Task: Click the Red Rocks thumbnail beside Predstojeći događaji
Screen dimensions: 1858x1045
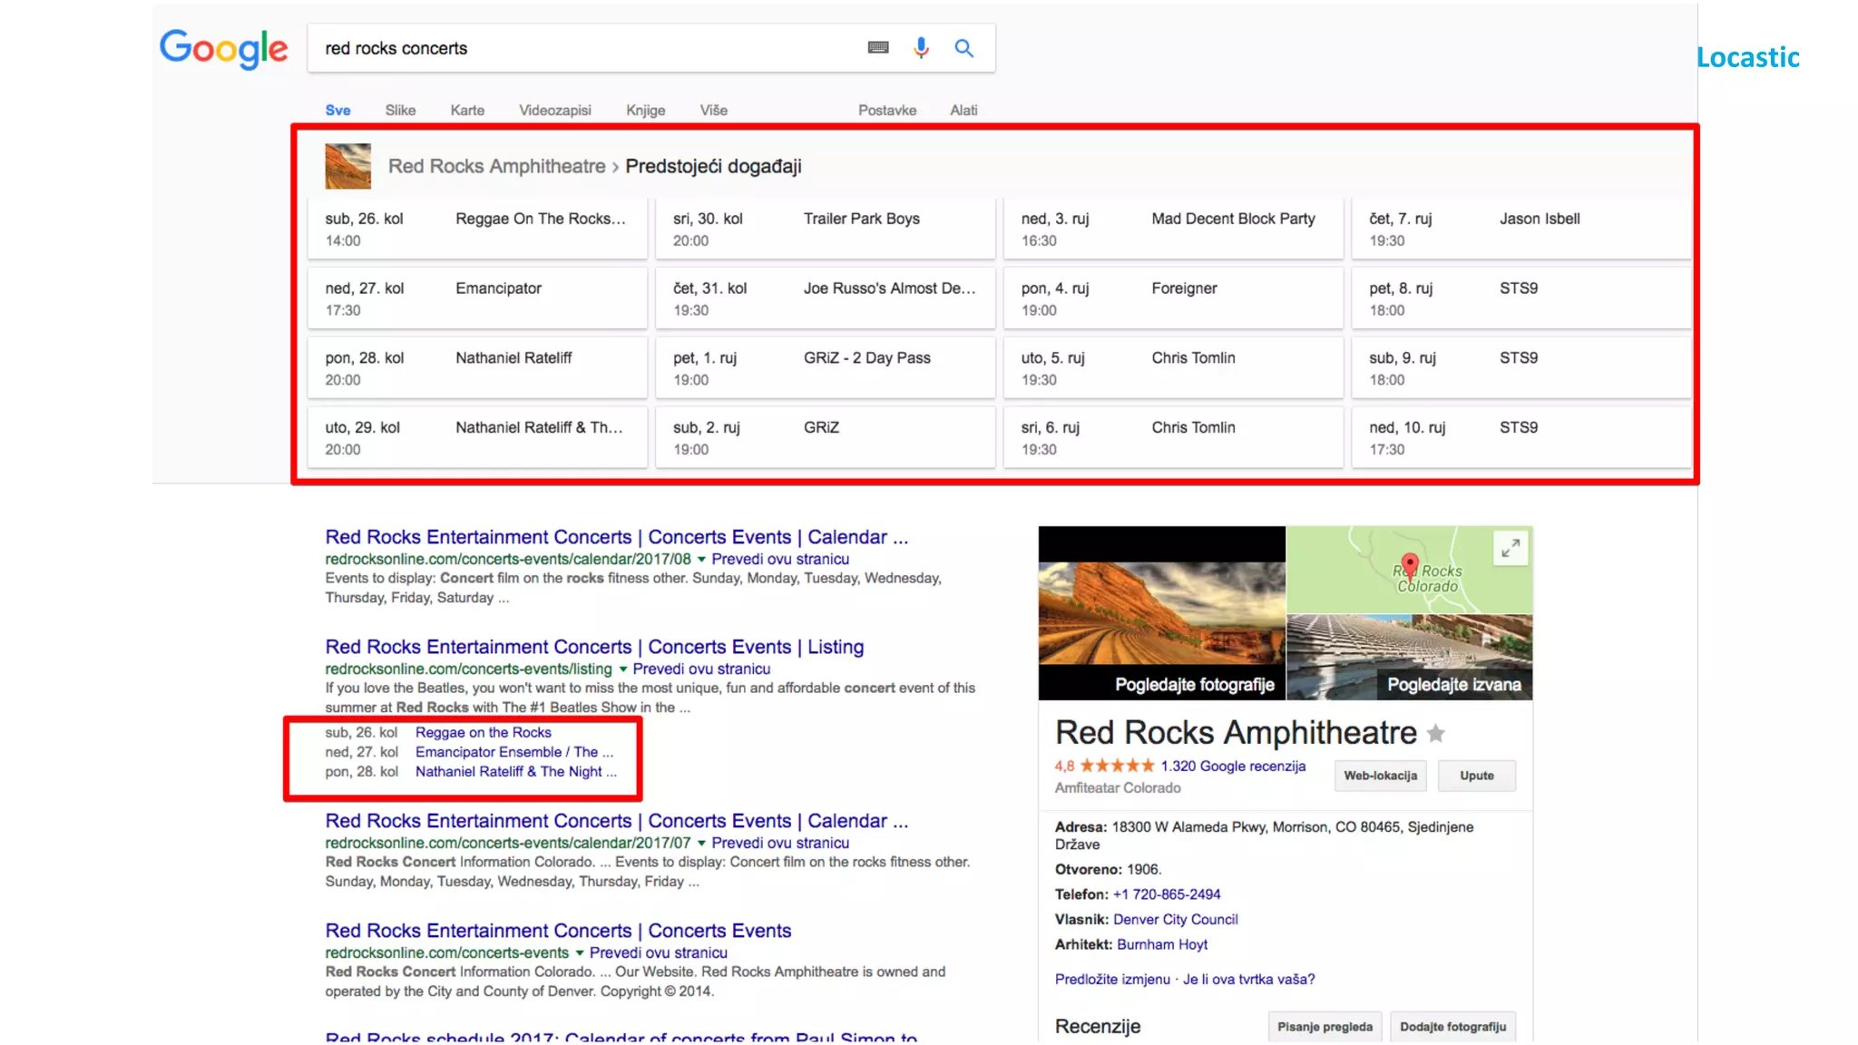Action: [x=347, y=166]
